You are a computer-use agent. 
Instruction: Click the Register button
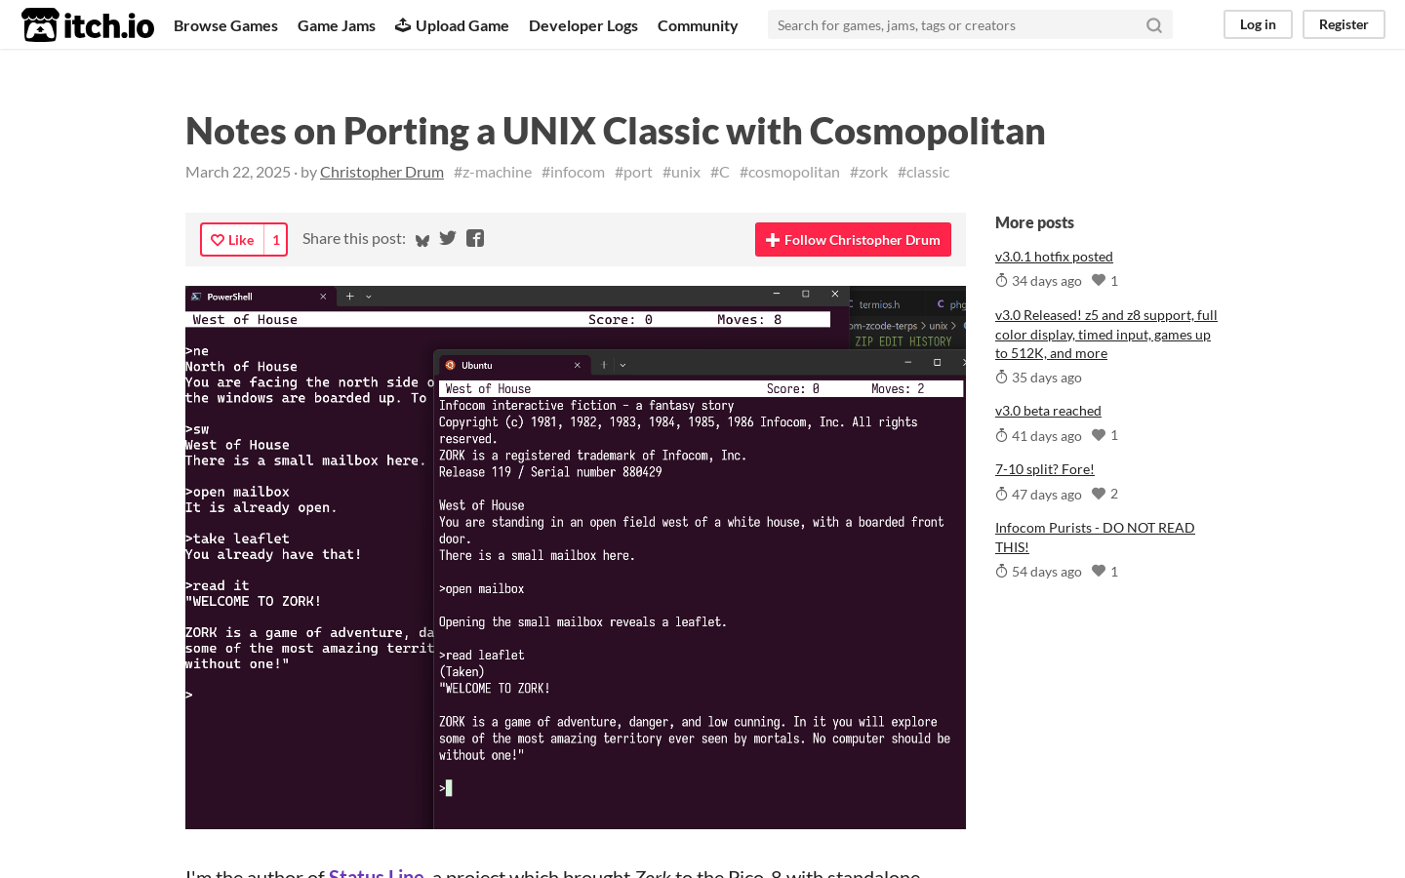click(x=1344, y=24)
